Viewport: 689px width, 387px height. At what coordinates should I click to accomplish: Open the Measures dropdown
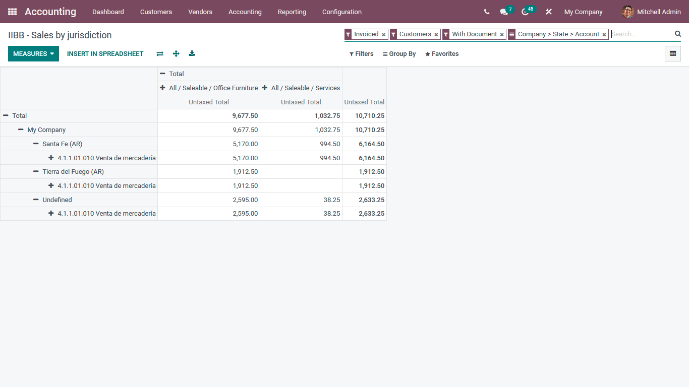coord(33,54)
